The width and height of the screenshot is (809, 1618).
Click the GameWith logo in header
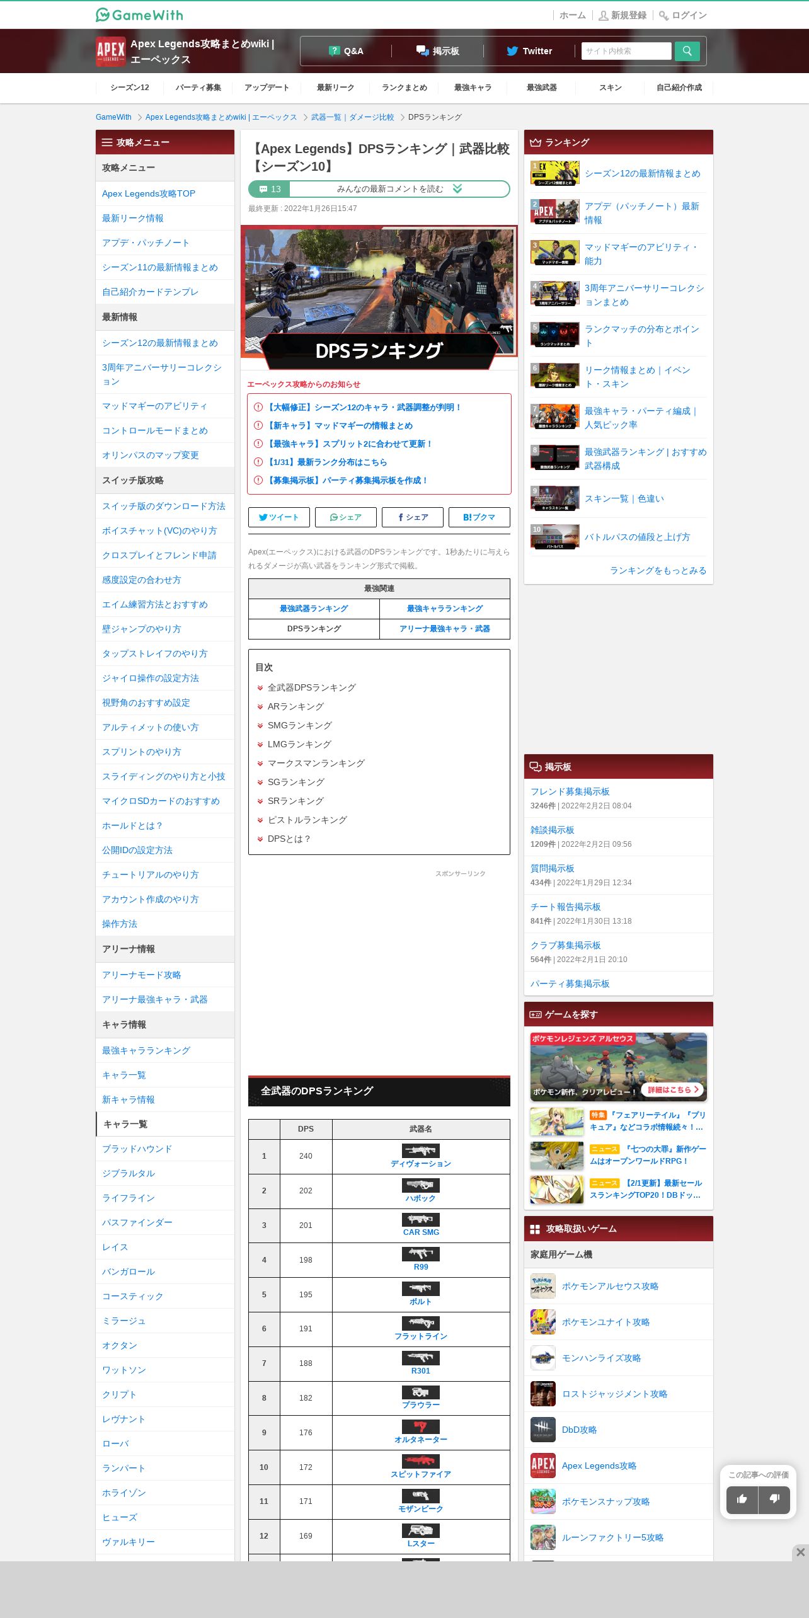[x=139, y=15]
